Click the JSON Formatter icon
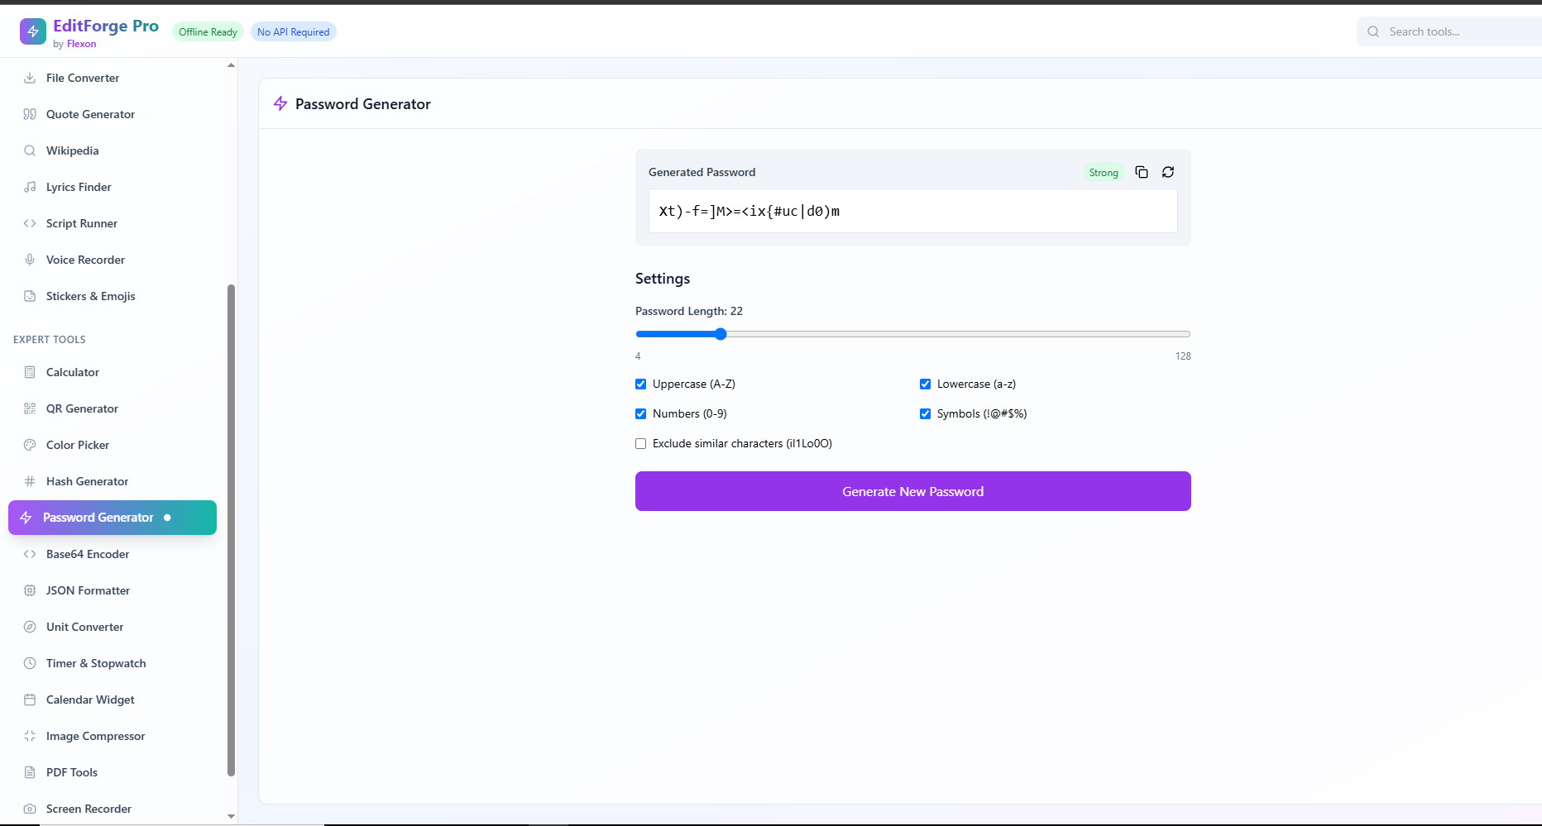Viewport: 1542px width, 826px height. [x=30, y=590]
